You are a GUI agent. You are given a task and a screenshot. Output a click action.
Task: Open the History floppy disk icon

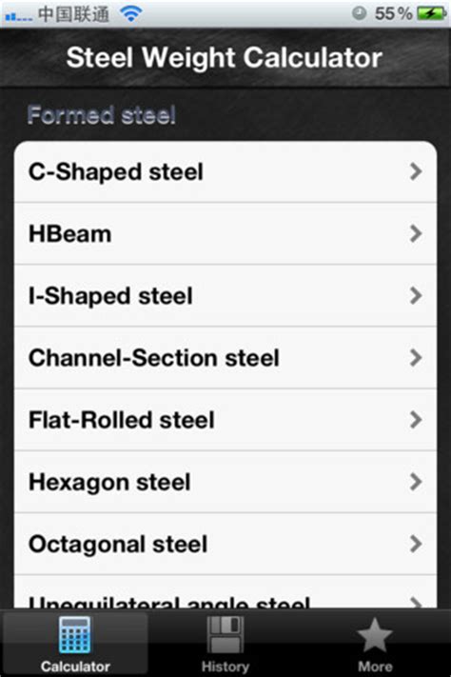(225, 635)
